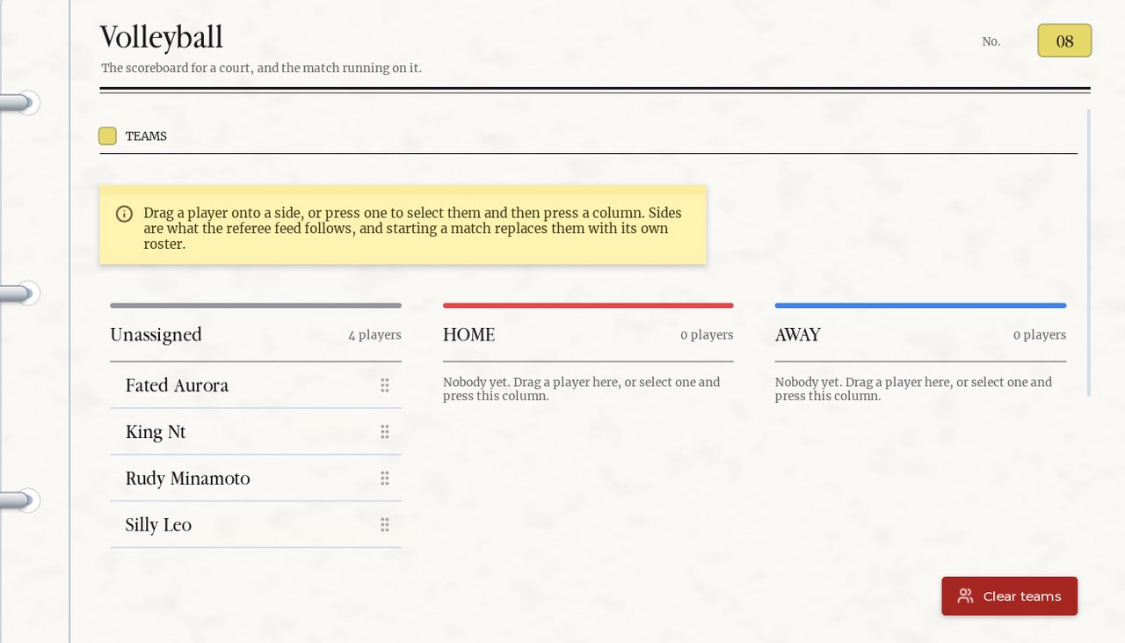
Task: Click the Volleyball page title
Action: pos(162,38)
